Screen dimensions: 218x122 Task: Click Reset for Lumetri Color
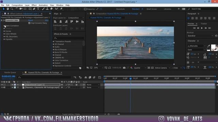click(30, 20)
